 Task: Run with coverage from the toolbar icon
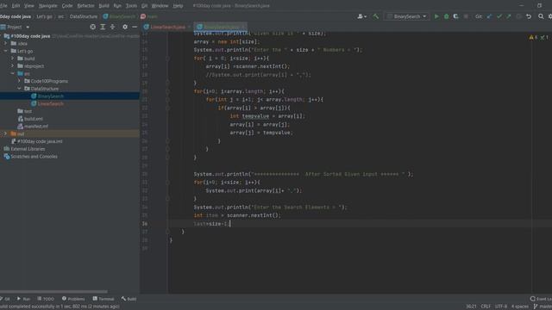(x=456, y=16)
